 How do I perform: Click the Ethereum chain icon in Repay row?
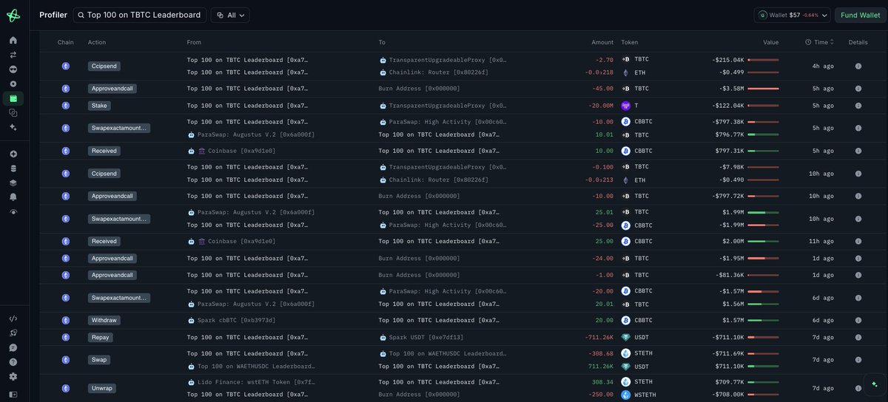pyautogui.click(x=65, y=337)
